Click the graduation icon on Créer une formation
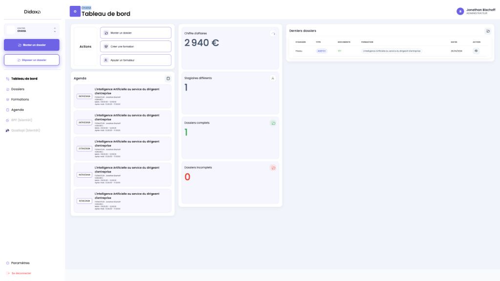 [x=106, y=46]
